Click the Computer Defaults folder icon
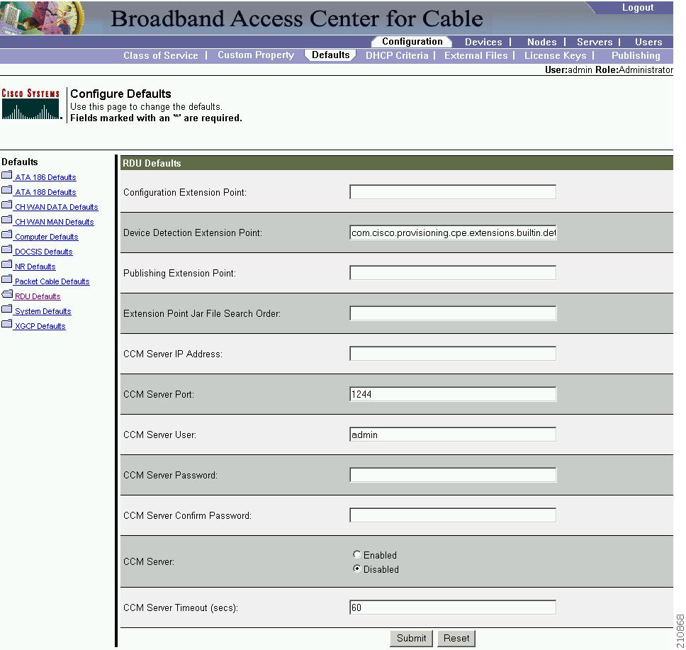The width and height of the screenshot is (686, 650). click(8, 233)
